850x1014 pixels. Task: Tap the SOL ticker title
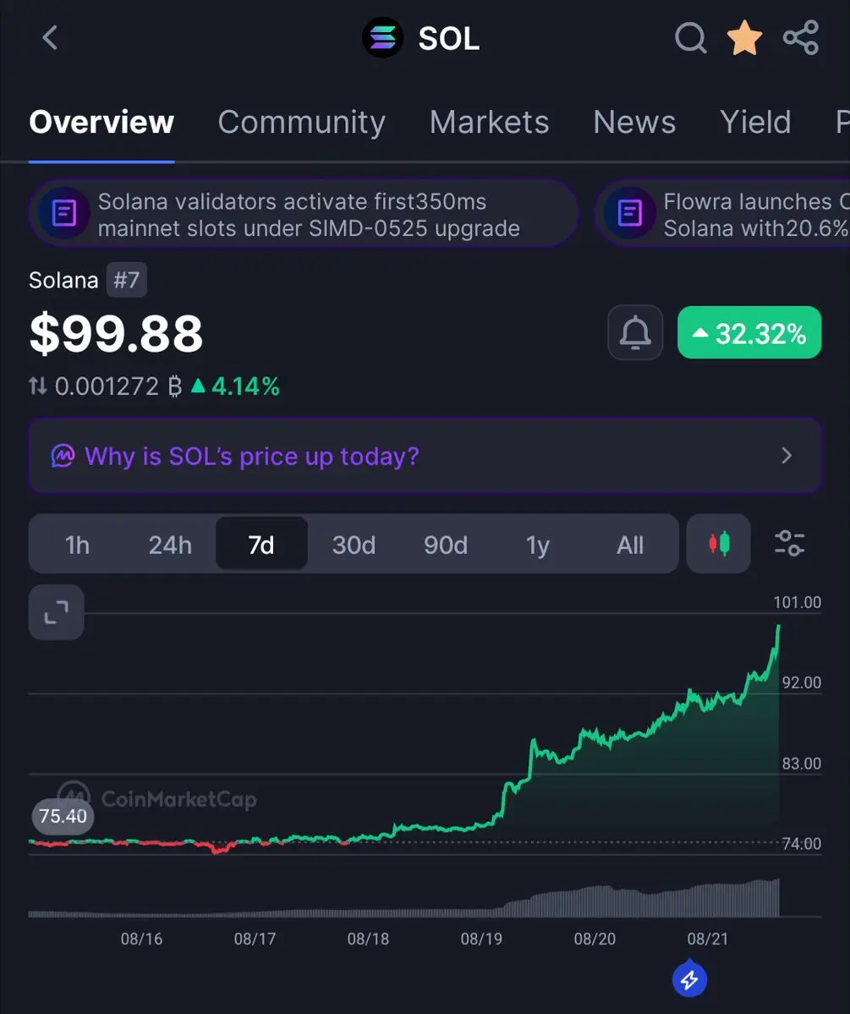pos(449,39)
